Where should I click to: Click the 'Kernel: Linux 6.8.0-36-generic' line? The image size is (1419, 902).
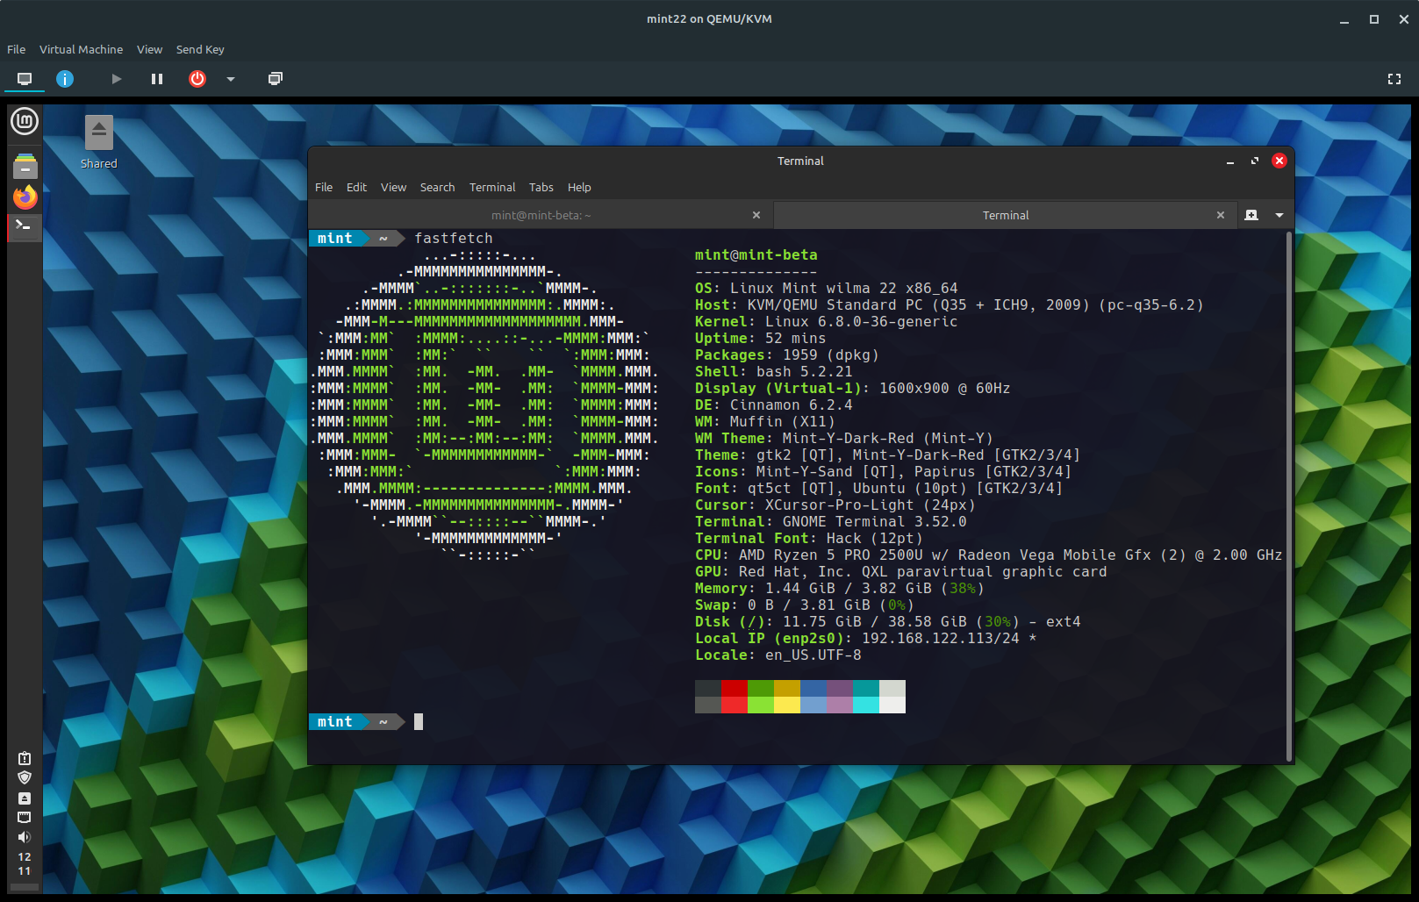click(x=827, y=321)
